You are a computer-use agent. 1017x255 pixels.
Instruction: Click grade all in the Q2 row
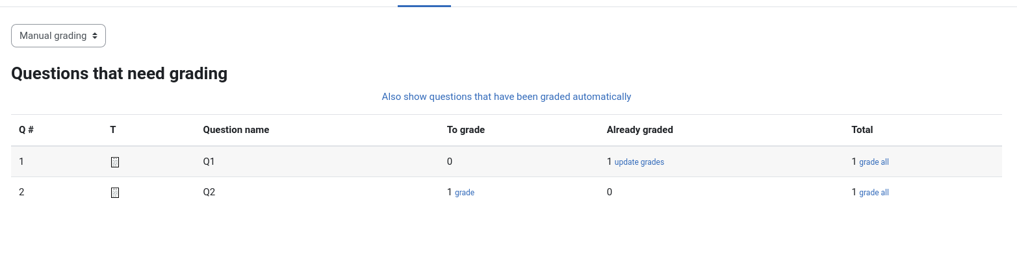[874, 193]
